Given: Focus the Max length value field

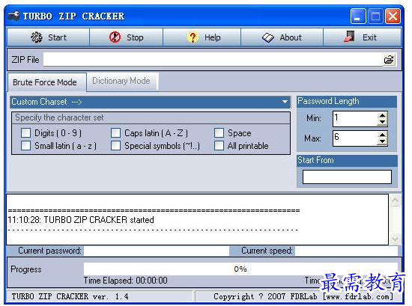Looking at the screenshot, I should [355, 138].
